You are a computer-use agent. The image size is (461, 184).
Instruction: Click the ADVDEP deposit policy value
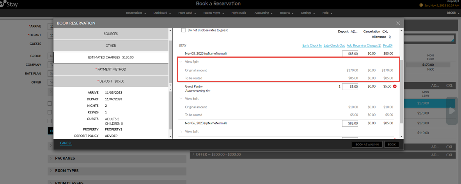click(x=111, y=136)
